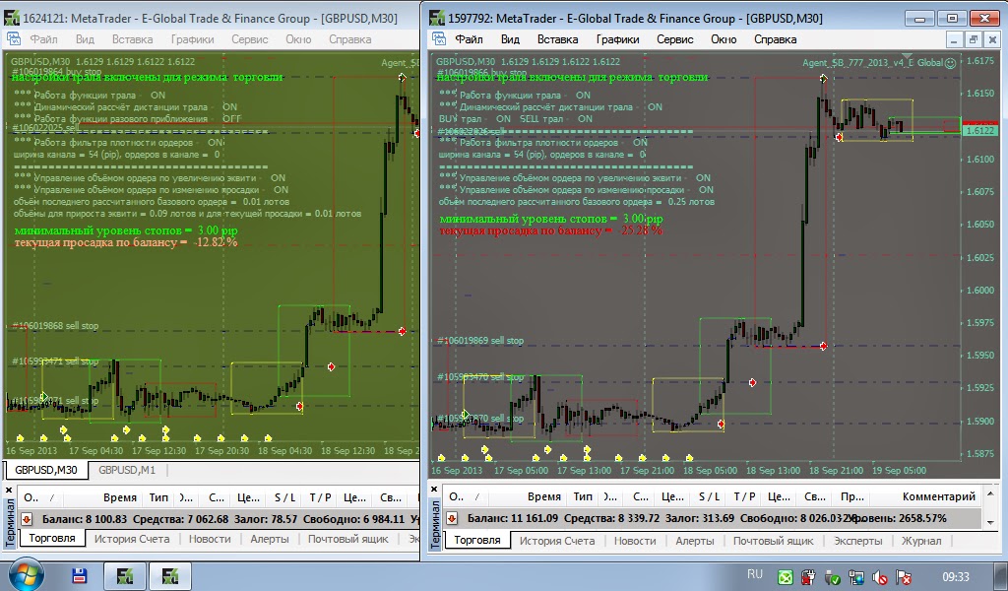Click expert advisor smiley icon on right chart
Viewport: 1008px width, 591px height.
pos(950,62)
